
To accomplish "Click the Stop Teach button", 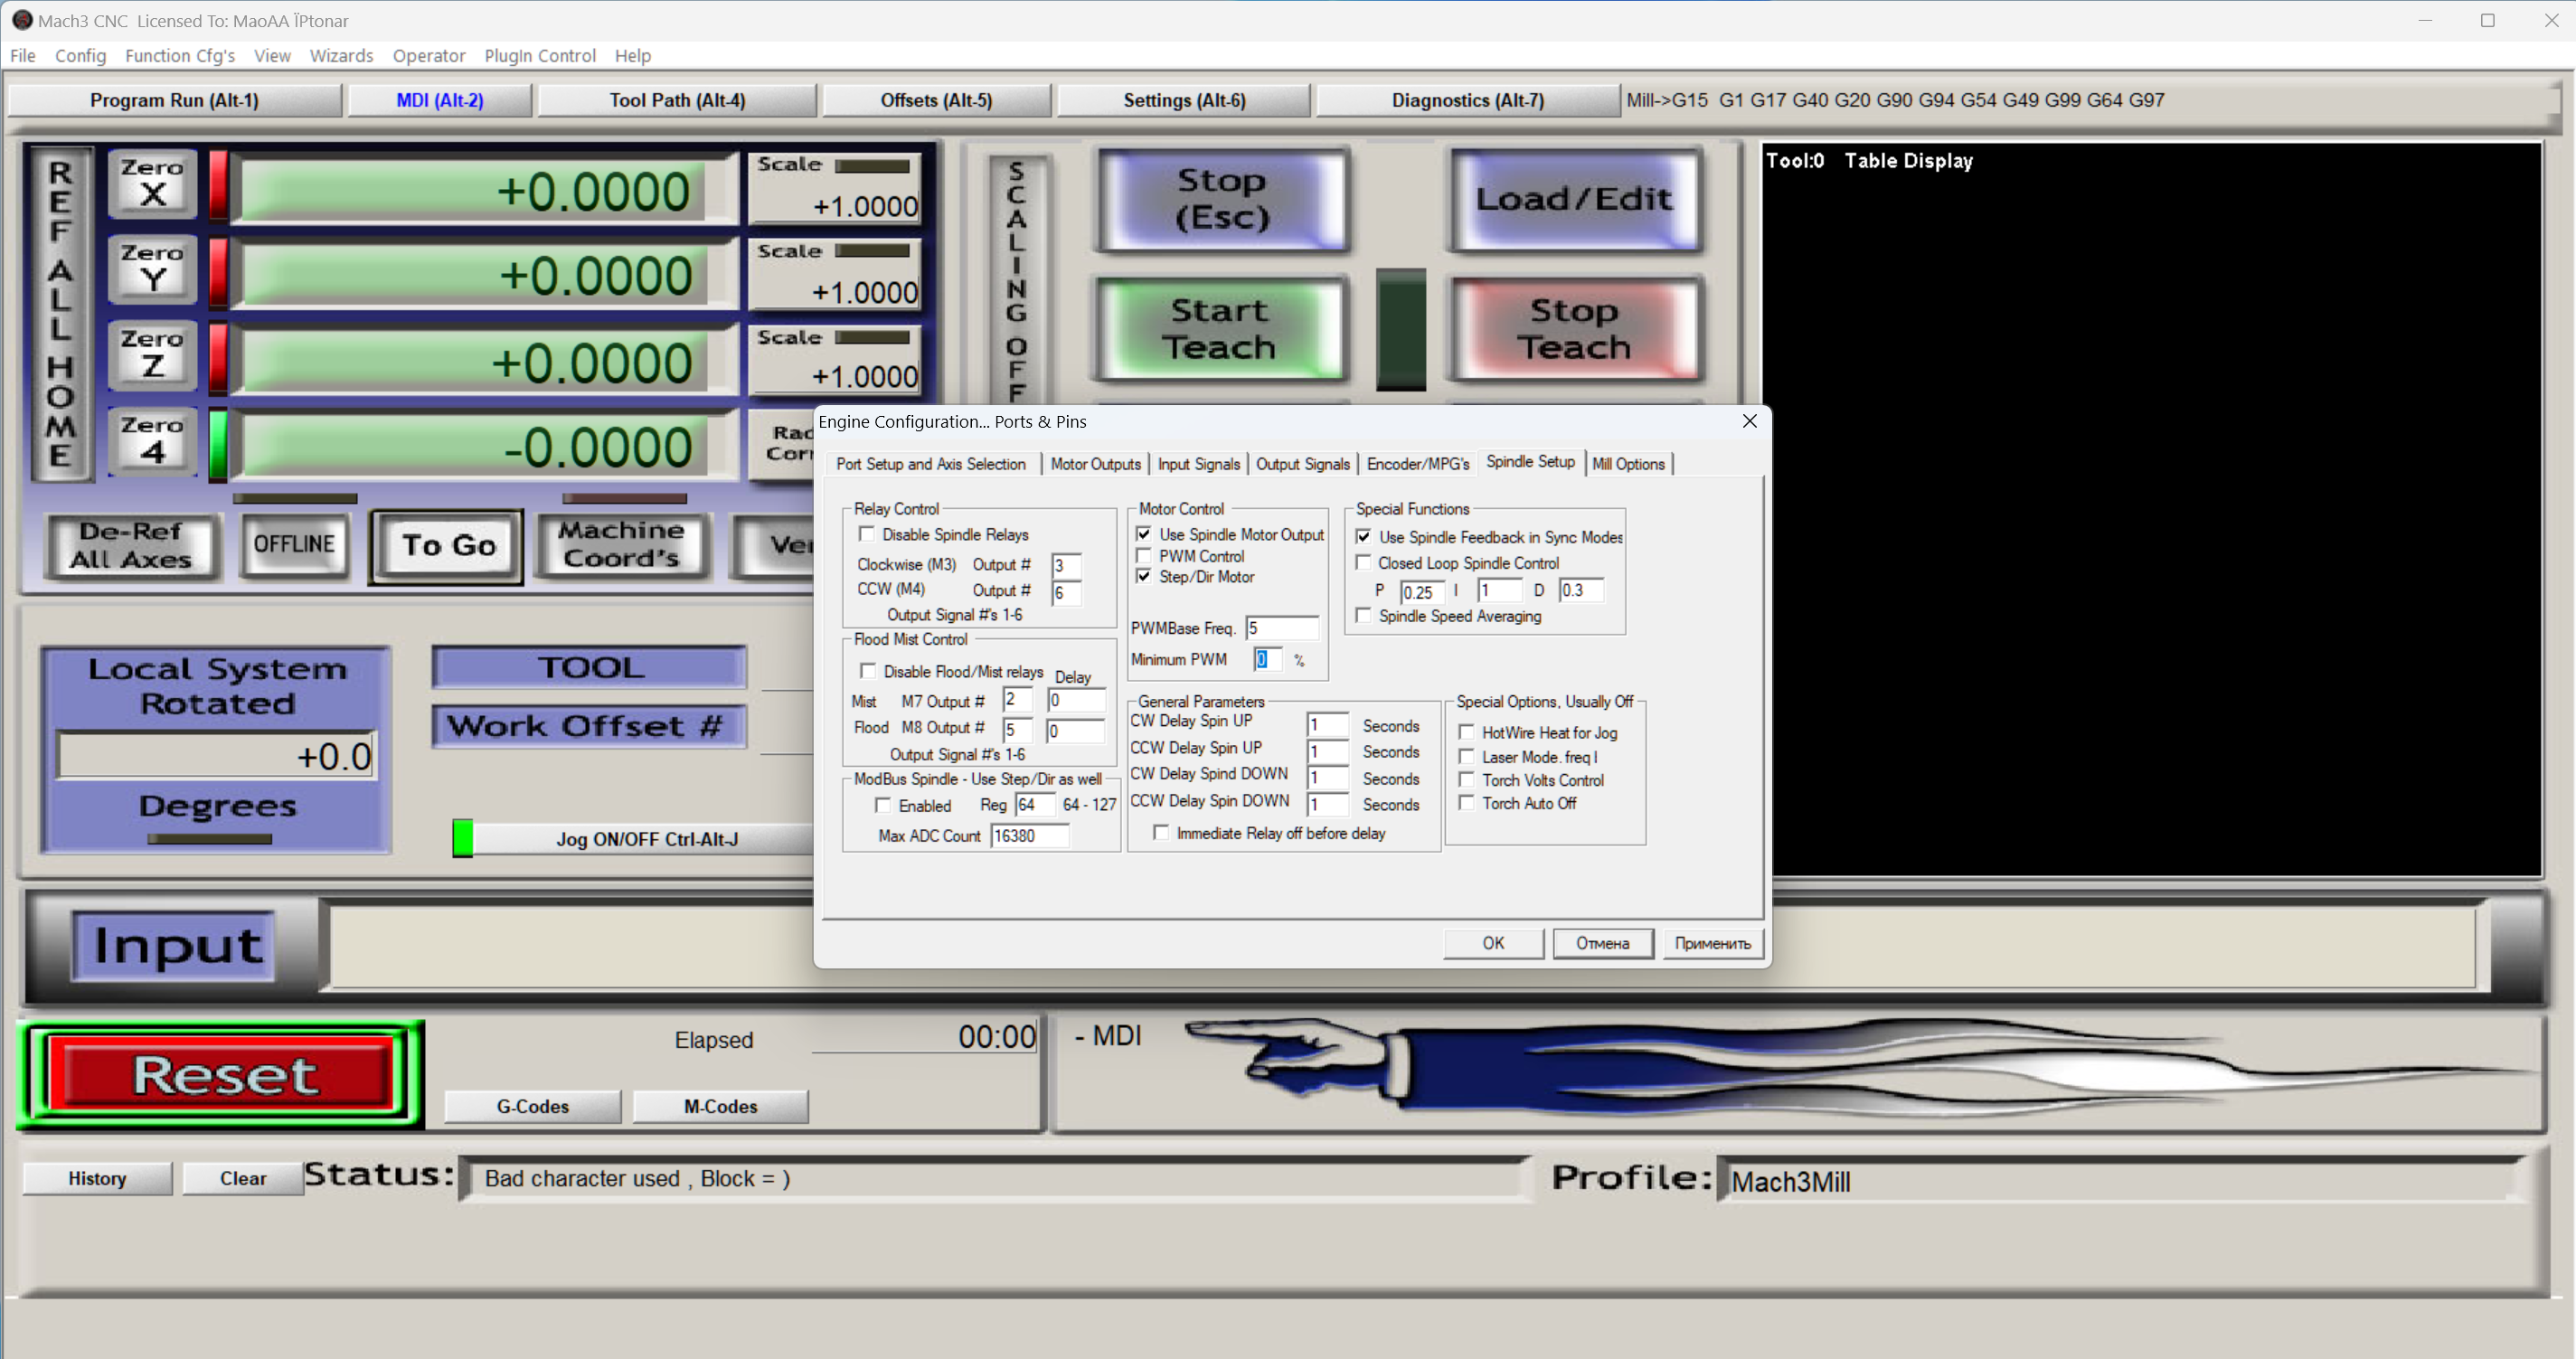I will [1574, 329].
